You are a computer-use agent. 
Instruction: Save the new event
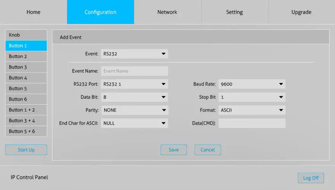pos(174,150)
